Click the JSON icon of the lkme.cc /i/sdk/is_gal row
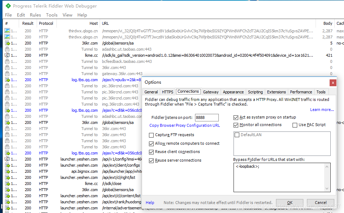Image resolution: width=344 pixels, height=213 pixels. [7, 55]
